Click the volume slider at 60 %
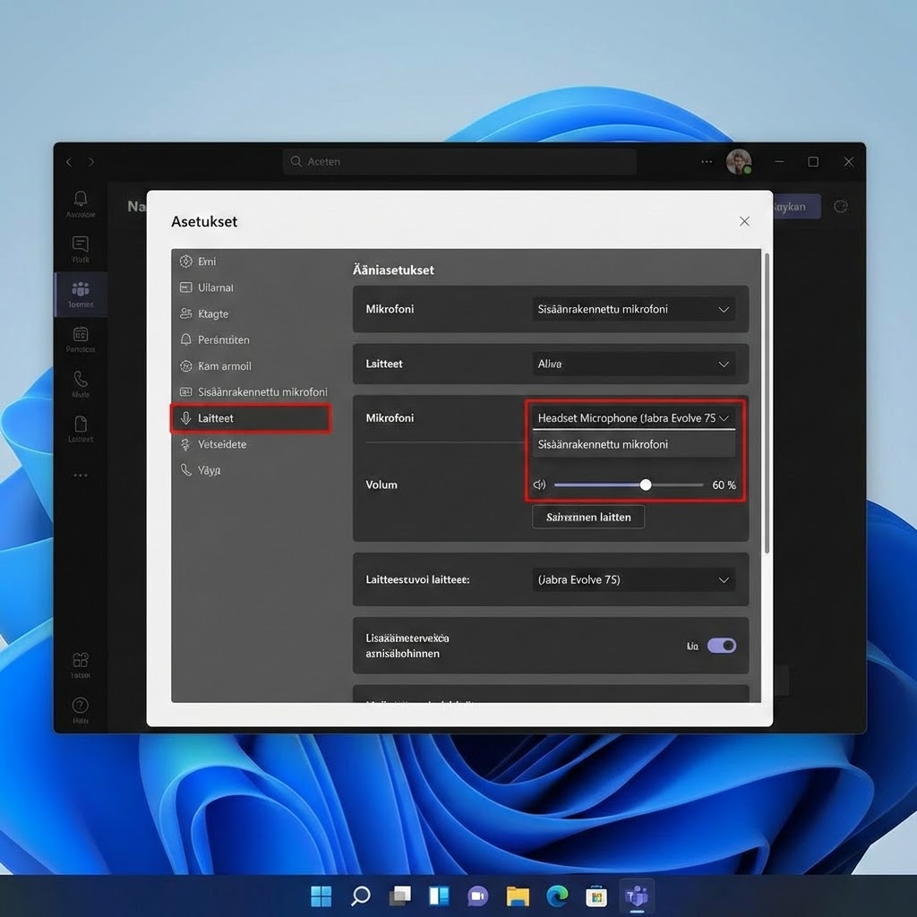917x917 pixels. [x=645, y=485]
